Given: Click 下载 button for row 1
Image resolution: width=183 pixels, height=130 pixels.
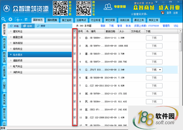Looking at the screenshot, I should [x=154, y=38].
